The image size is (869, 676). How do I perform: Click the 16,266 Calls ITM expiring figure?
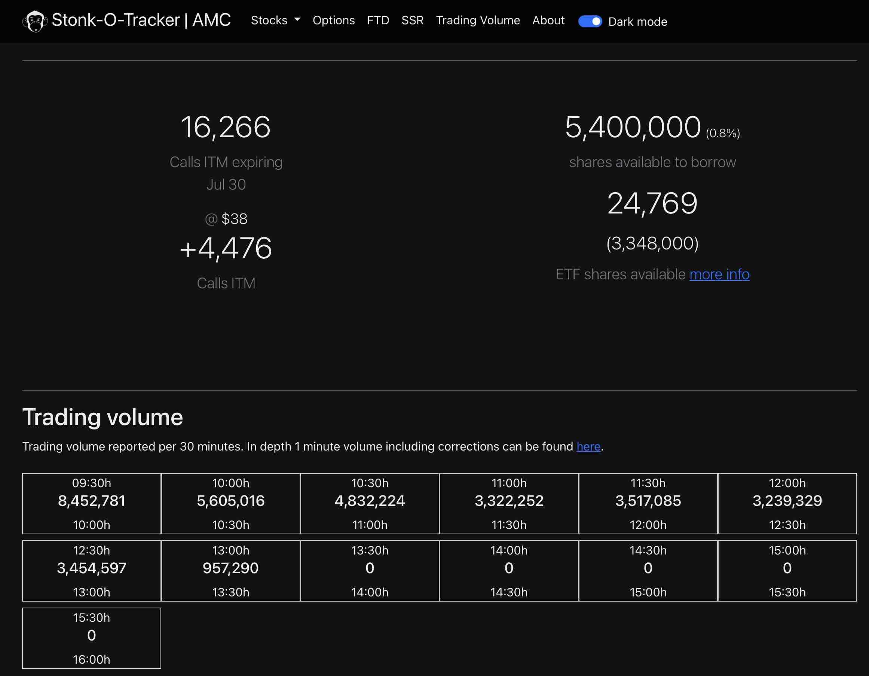coord(226,127)
